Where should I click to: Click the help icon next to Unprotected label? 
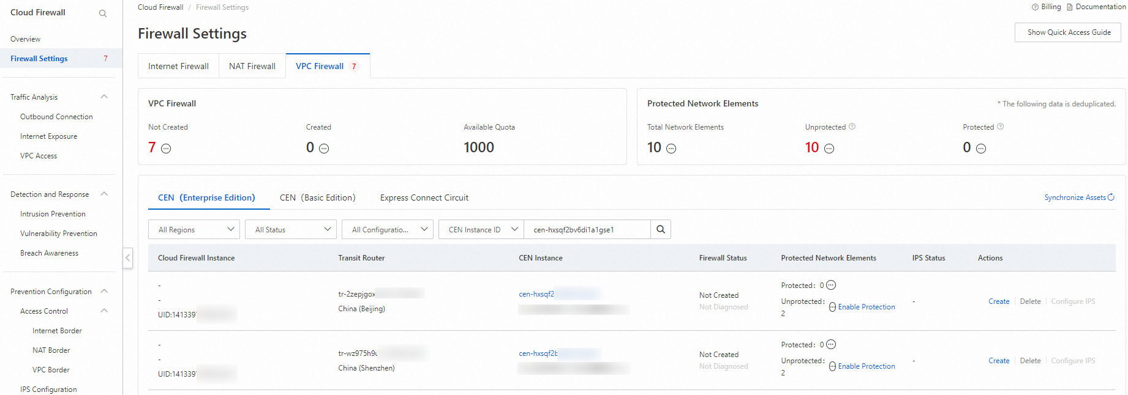click(x=852, y=127)
